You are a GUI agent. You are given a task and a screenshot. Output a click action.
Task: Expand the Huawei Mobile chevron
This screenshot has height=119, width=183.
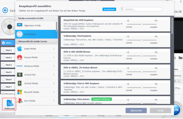pyautogui.click(x=54, y=57)
